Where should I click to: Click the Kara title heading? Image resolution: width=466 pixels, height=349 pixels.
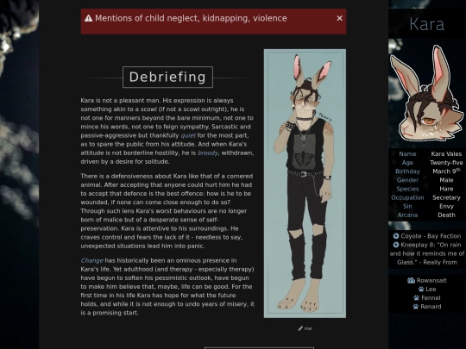pyautogui.click(x=427, y=24)
